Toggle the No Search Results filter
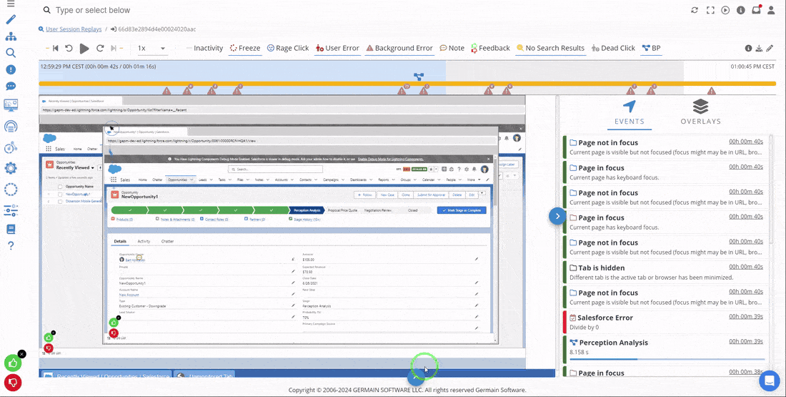 [550, 48]
